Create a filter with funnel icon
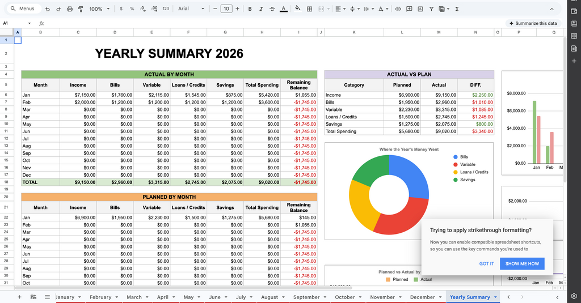 pyautogui.click(x=431, y=9)
